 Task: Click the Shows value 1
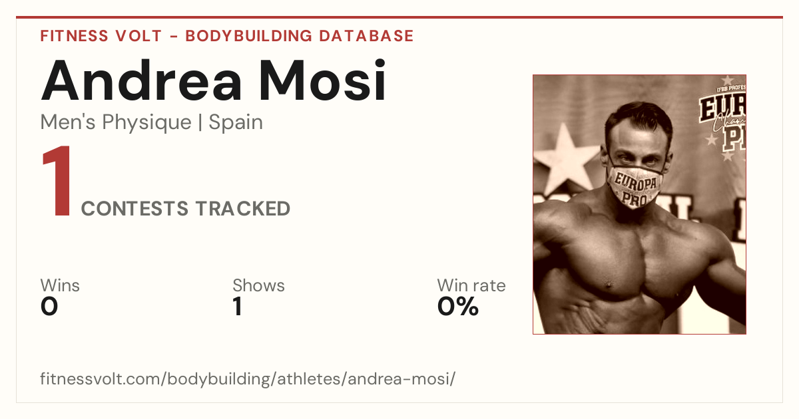click(x=237, y=307)
